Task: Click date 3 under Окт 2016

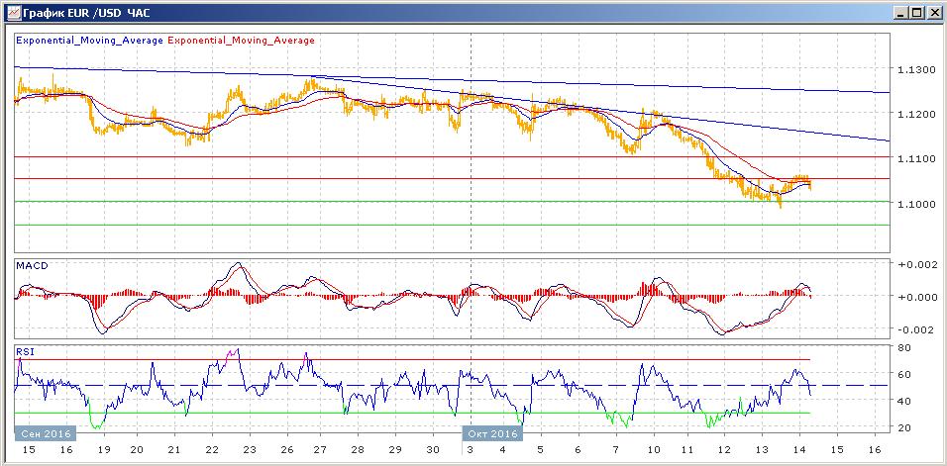Action: tap(470, 450)
